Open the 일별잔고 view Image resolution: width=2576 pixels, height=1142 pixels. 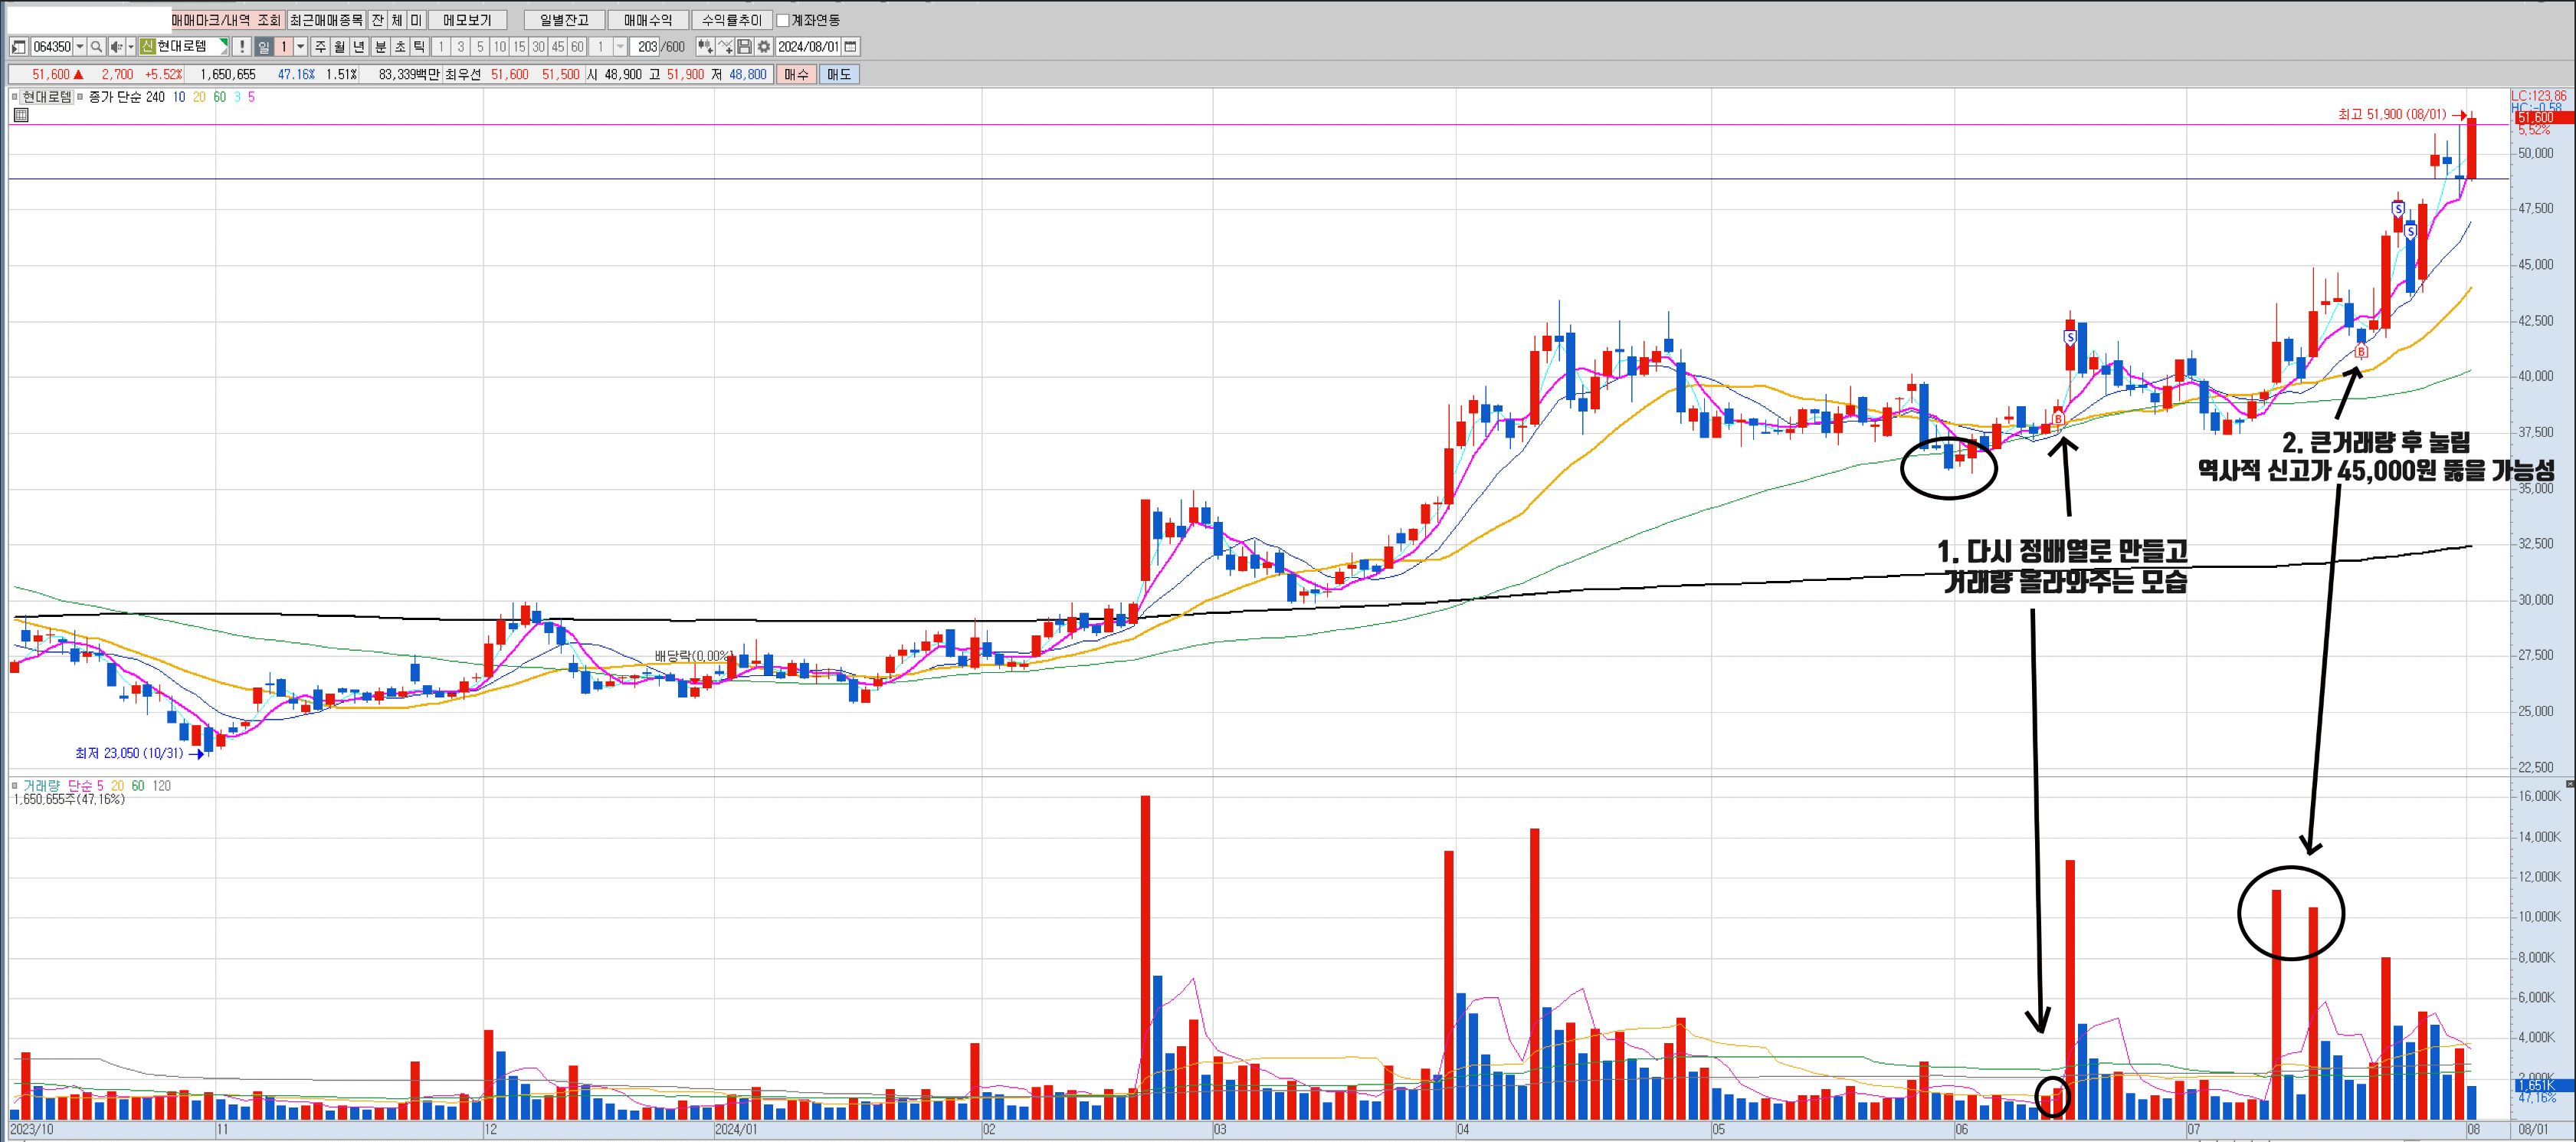coord(564,20)
